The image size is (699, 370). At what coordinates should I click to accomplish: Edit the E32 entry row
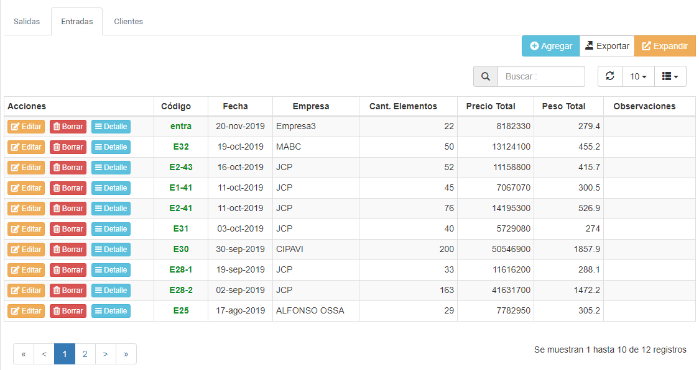[x=26, y=147]
